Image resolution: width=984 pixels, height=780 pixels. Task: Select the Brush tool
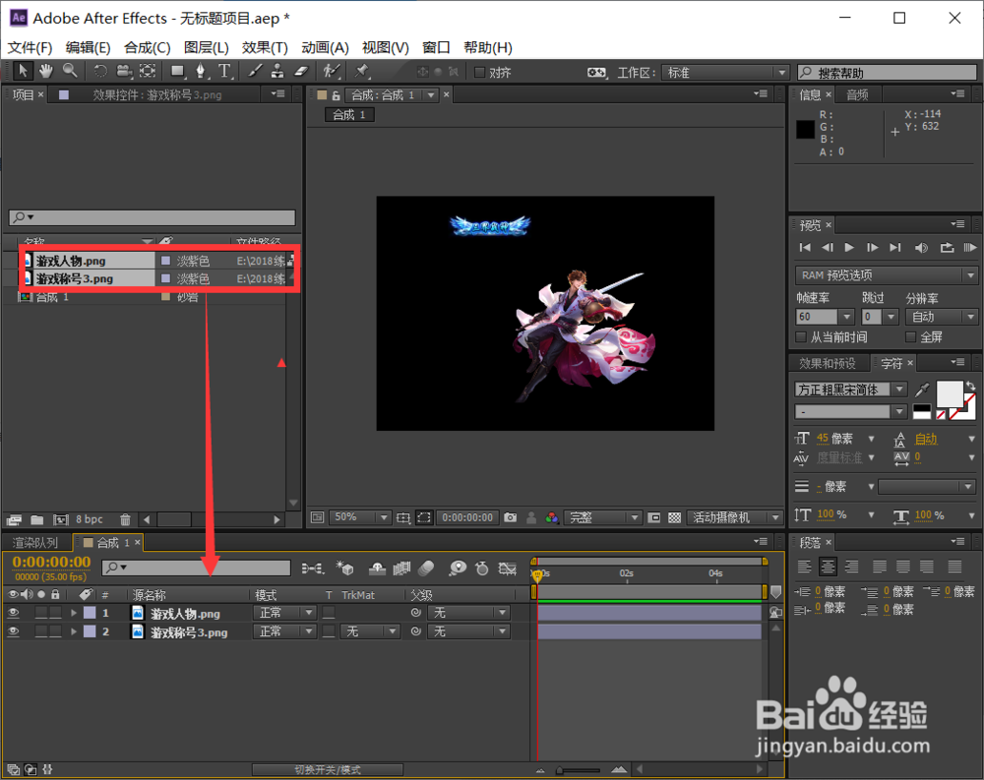point(254,72)
